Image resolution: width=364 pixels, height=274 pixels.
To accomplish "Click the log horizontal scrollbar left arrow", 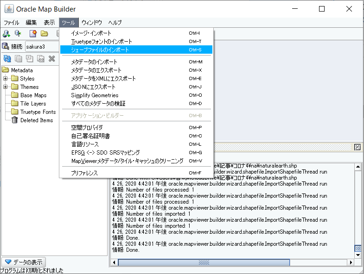I will click(x=114, y=262).
